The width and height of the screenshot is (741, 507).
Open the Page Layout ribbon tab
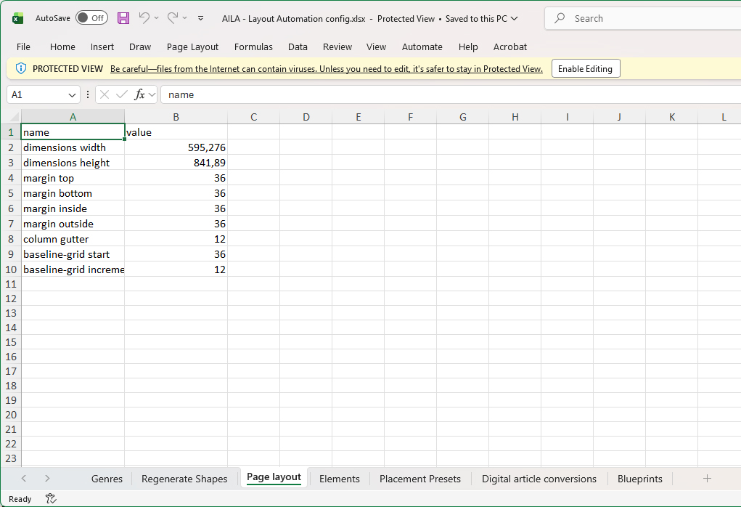point(192,46)
